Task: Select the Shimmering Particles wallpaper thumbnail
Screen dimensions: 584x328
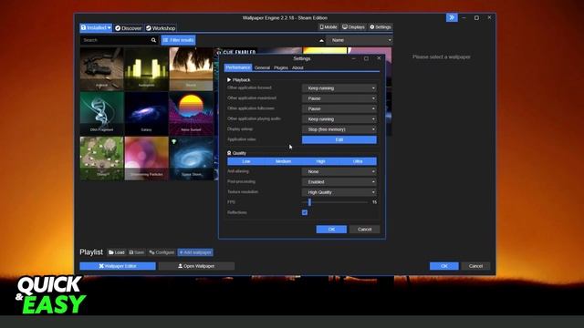Action: [146, 159]
